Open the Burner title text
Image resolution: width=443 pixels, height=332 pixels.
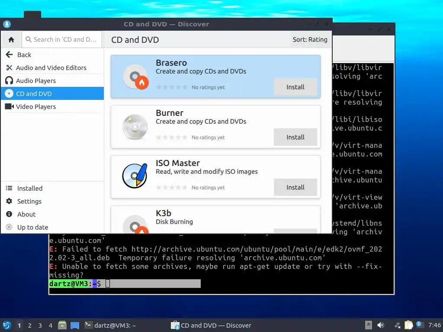coord(170,113)
